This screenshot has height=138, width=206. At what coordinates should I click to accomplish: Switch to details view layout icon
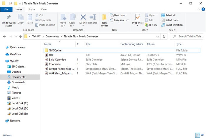coord(197,135)
